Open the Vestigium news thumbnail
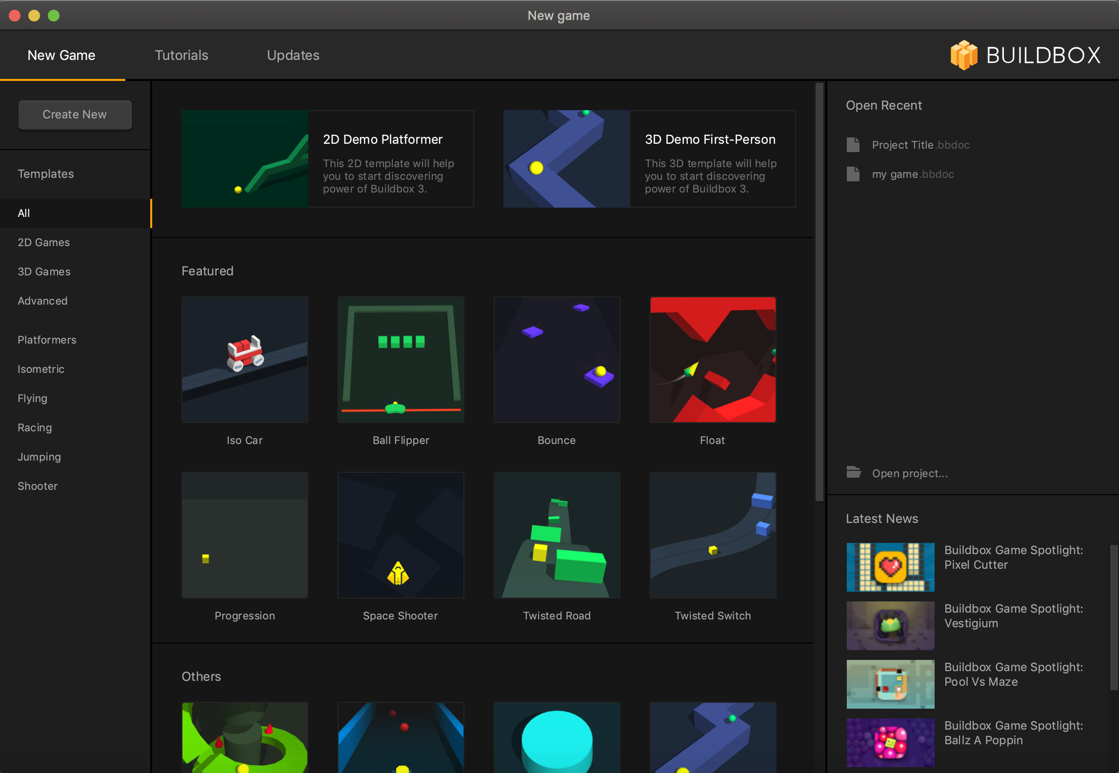Screen dimensions: 1119x773 (x=891, y=625)
